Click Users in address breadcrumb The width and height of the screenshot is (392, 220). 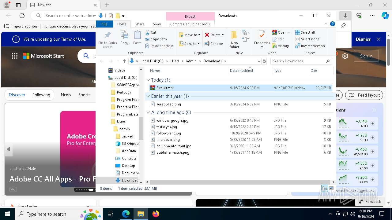point(175,61)
